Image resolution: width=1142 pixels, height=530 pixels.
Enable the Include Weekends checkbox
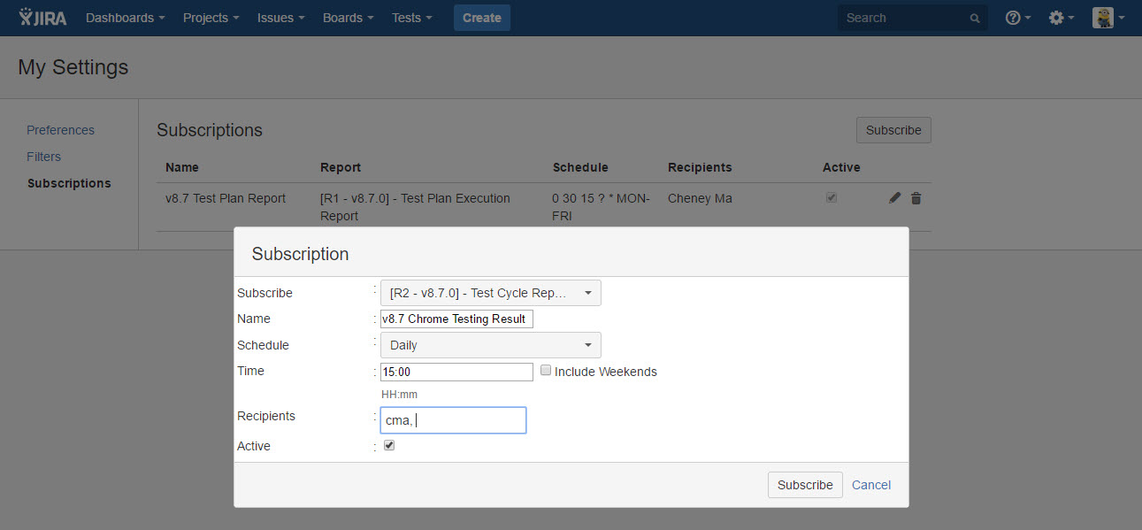pyautogui.click(x=546, y=371)
